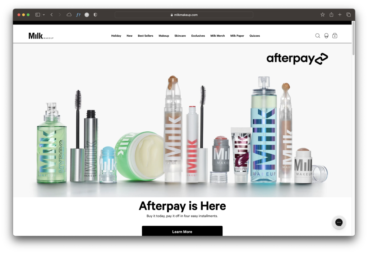Select Best Sellers in navigation
This screenshot has width=368, height=253.
click(x=146, y=36)
